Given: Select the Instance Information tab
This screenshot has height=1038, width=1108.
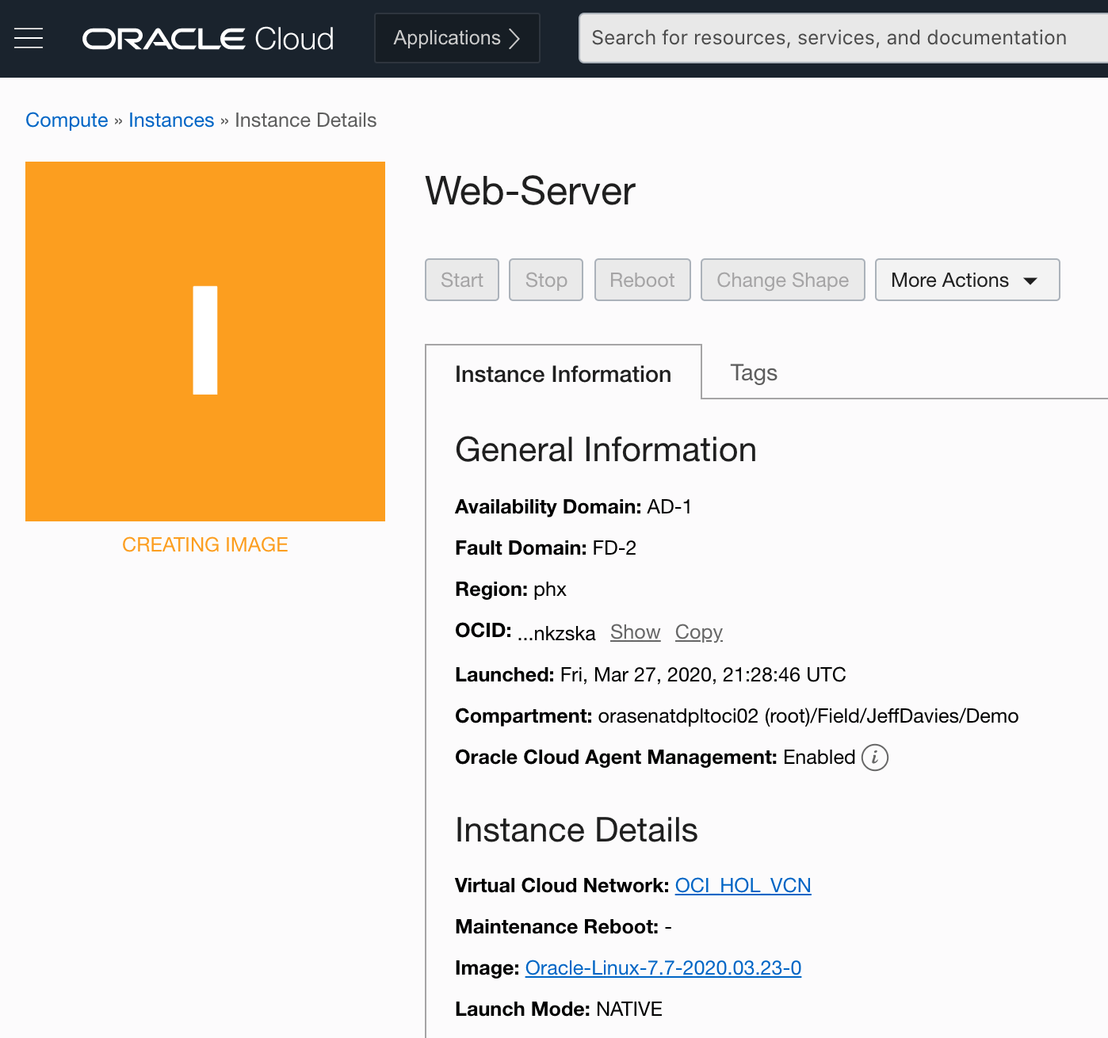Looking at the screenshot, I should (564, 373).
